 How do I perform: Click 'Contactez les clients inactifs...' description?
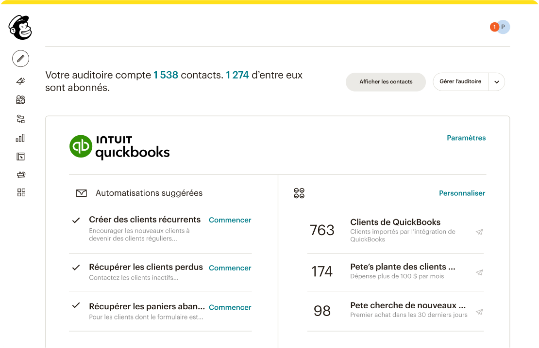134,278
